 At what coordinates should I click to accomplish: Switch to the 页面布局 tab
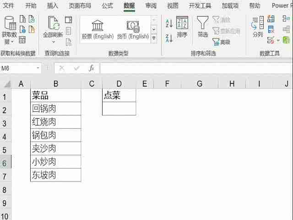(80, 5)
